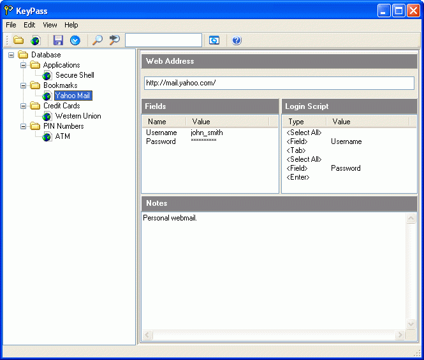424x360 pixels.
Task: Click the Notes scroll down arrow
Action: [411, 324]
